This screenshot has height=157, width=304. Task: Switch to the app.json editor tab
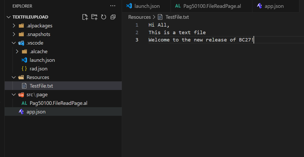[x=274, y=6]
